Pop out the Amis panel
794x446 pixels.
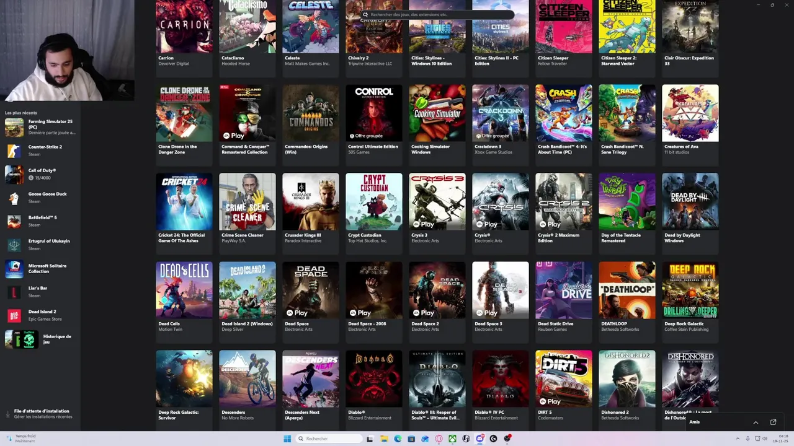tap(773, 422)
